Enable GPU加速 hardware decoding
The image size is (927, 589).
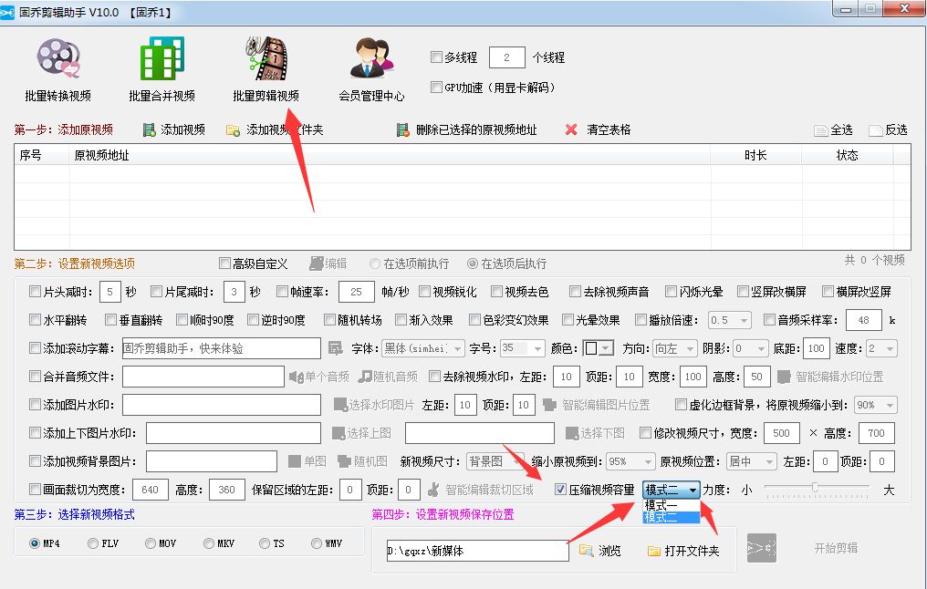click(435, 88)
